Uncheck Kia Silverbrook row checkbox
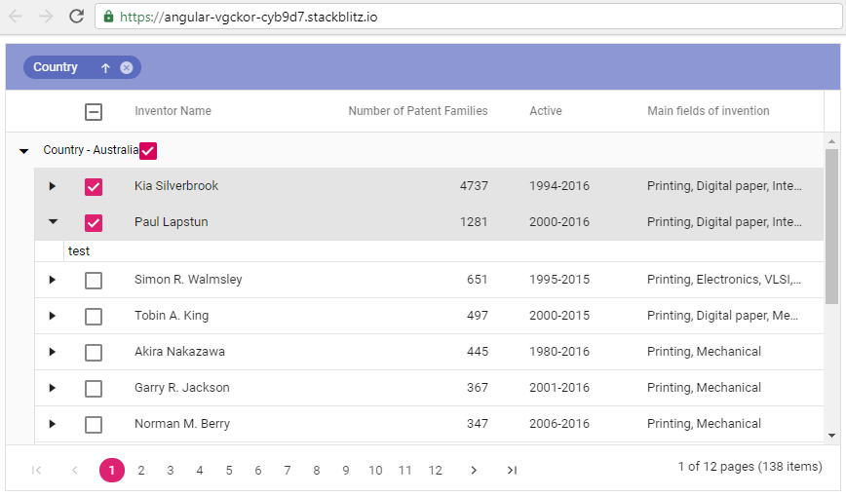 pos(94,186)
